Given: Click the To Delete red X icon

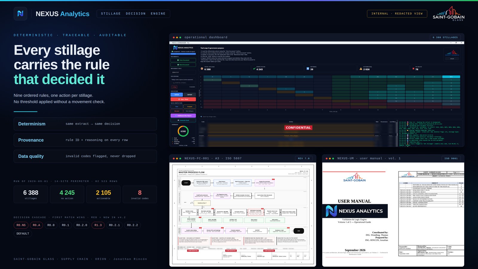Looking at the screenshot, I should pyautogui.click(x=413, y=68).
